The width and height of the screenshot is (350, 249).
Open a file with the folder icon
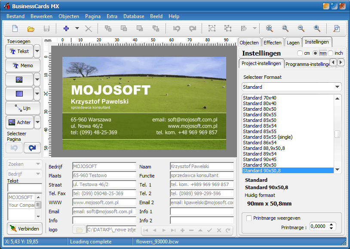click(x=31, y=29)
